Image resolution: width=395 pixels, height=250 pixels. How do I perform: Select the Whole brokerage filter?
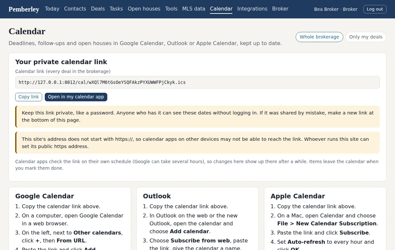[319, 37]
